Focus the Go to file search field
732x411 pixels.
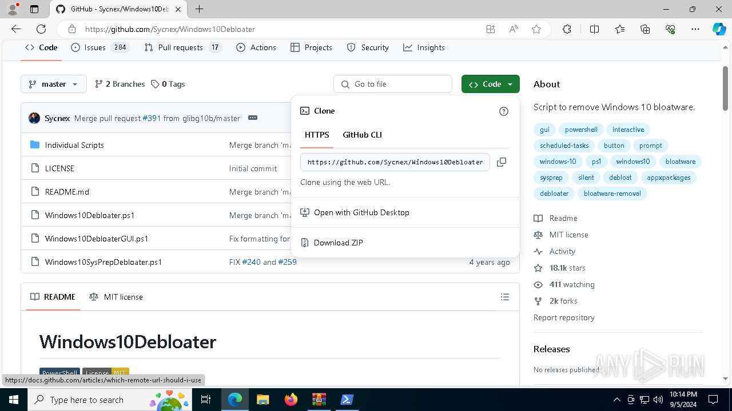coord(393,84)
